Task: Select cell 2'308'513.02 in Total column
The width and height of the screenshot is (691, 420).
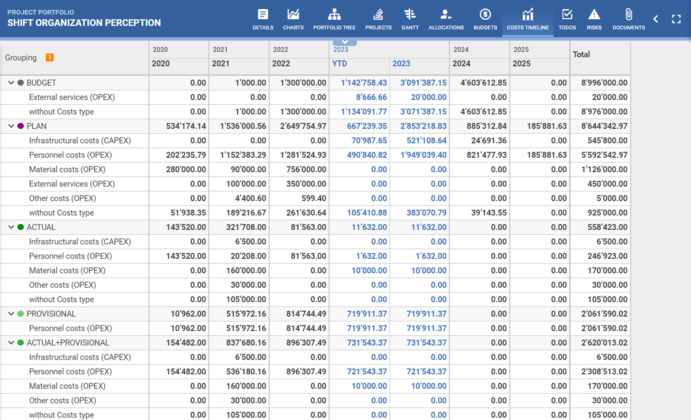Action: (x=604, y=371)
